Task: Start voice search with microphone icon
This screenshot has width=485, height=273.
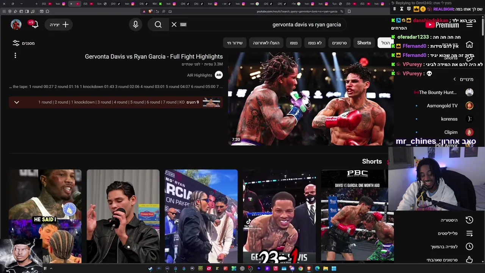Action: (136, 24)
